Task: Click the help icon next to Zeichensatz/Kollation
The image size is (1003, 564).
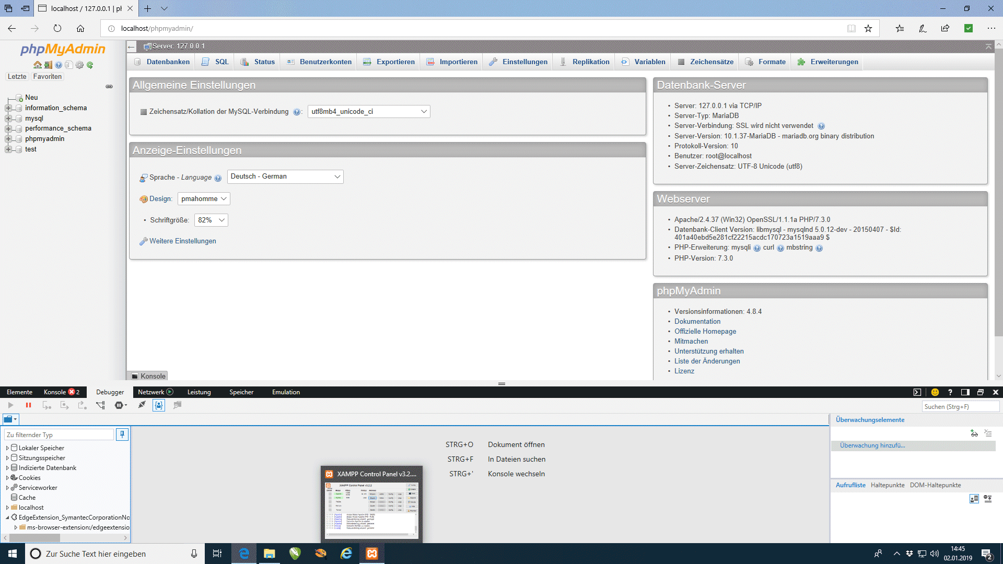Action: (x=297, y=112)
